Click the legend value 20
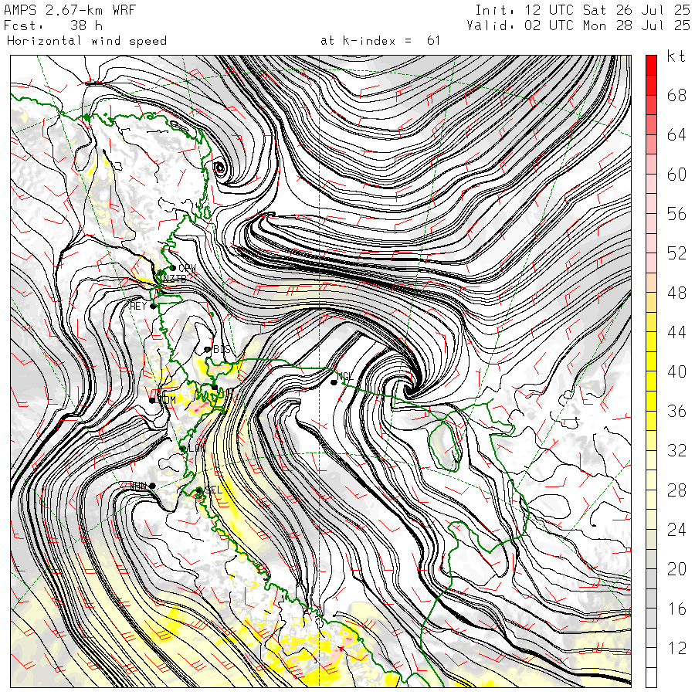 pos(676,568)
